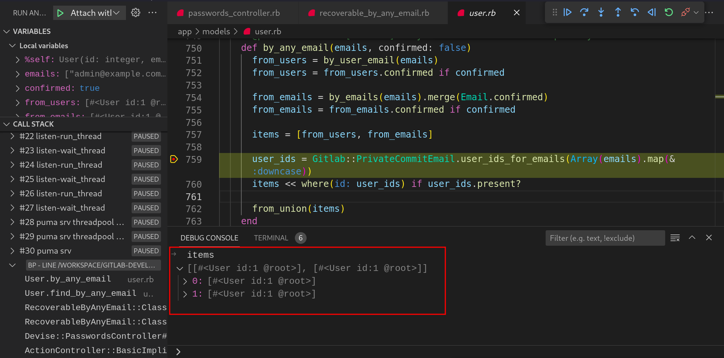Expand thread #26 listen-run_thread

(12, 193)
